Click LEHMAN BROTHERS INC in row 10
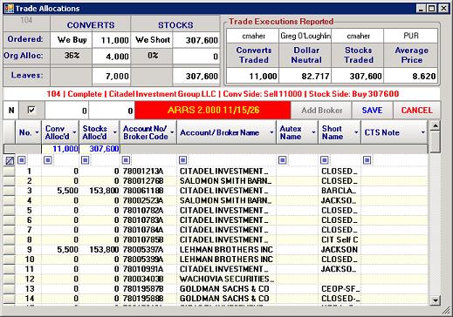453x317 pixels. 226,260
